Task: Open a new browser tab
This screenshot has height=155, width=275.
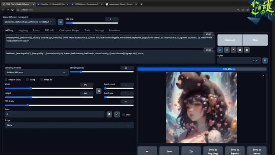Action: coord(141,4)
